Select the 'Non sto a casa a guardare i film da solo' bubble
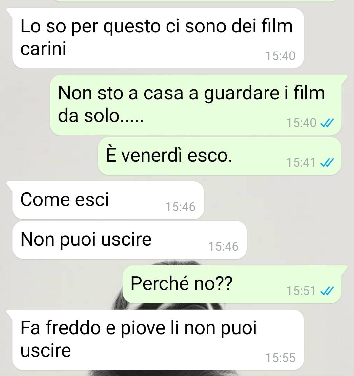Viewport: 354px width, 376px height. [195, 105]
